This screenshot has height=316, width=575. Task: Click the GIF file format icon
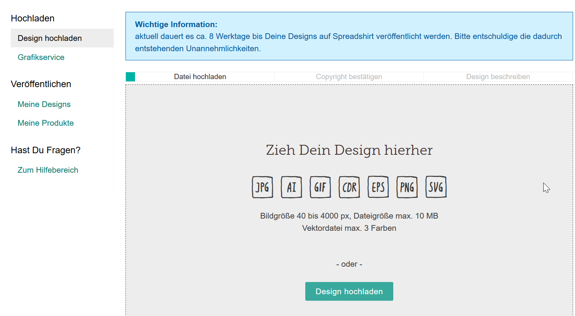(320, 187)
